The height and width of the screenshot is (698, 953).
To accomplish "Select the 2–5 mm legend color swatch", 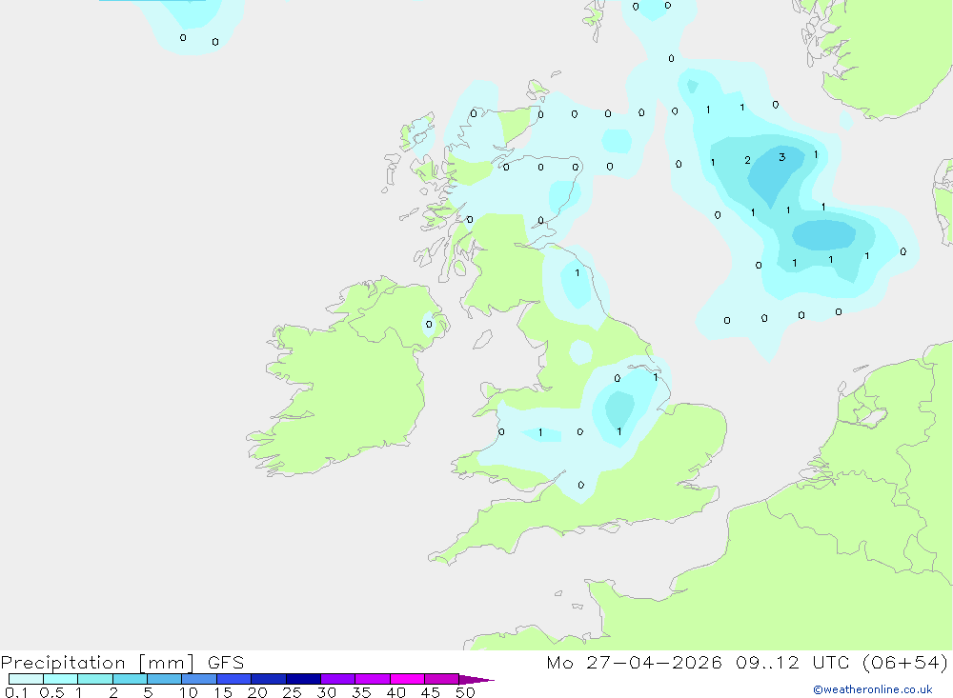I will [x=130, y=679].
